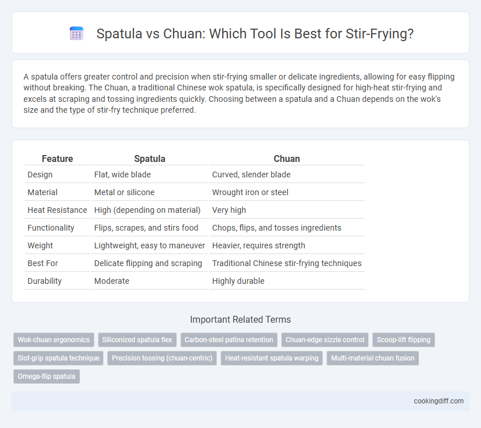The image size is (481, 428).
Task: Select the Siliconized spatula flex tag
Action: coord(137,340)
